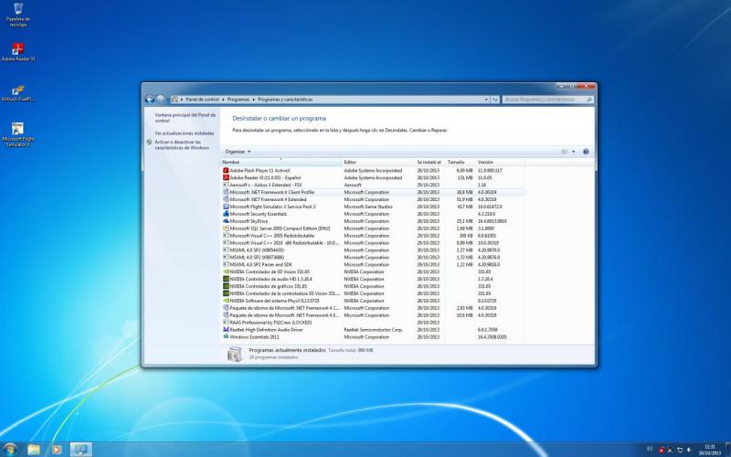Select Paquete de idioma .NET Framework 4 E... row
The image size is (731, 457).
[x=373, y=315]
